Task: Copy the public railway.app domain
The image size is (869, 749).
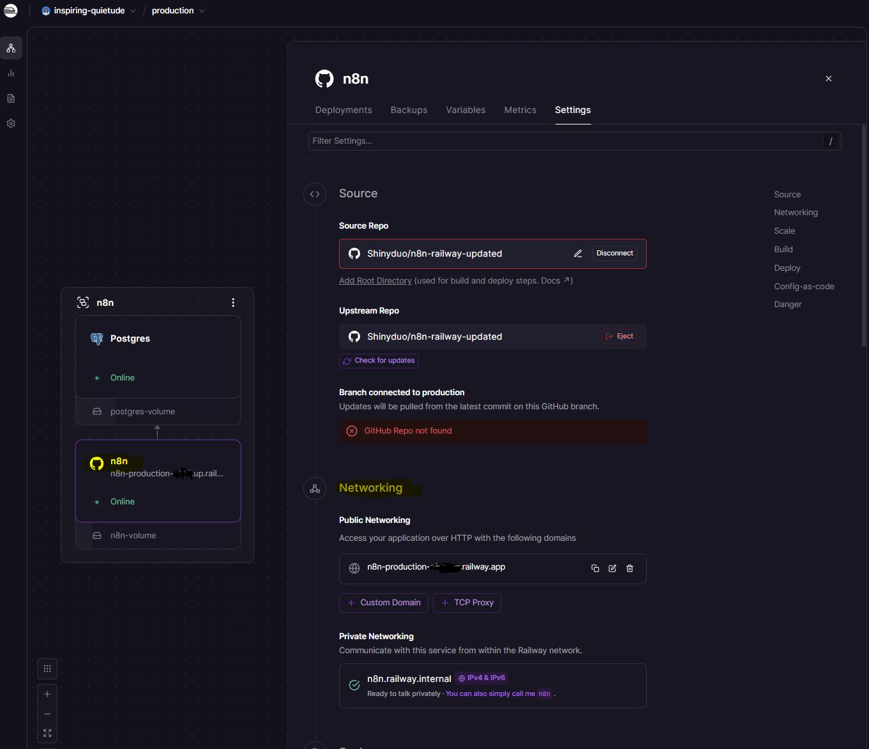Action: (595, 568)
